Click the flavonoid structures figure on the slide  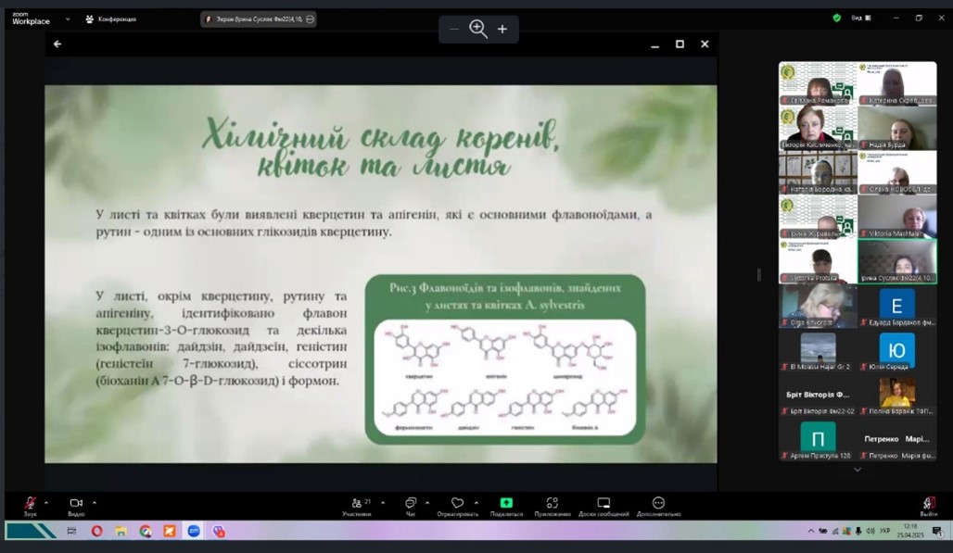tap(505, 377)
